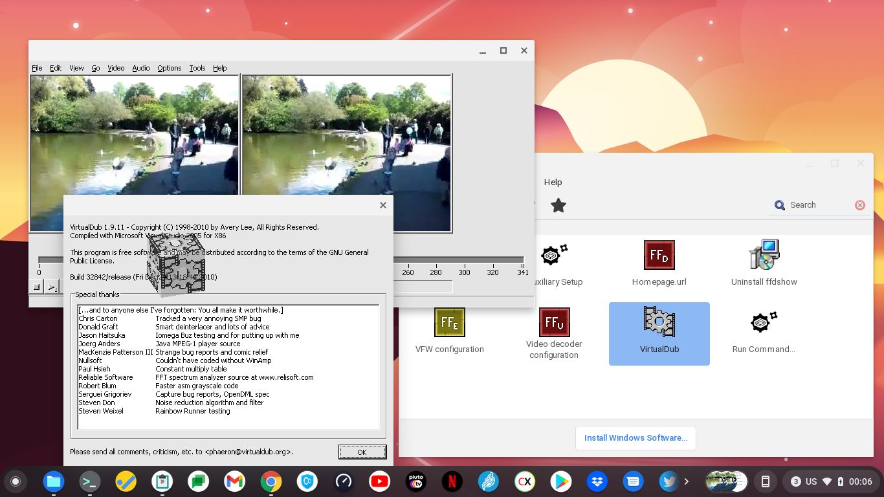
Task: Jump to frame 300 on the timeline
Action: coord(465,272)
